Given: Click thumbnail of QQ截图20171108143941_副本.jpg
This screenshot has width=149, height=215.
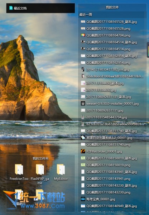Looking at the screenshot, I should (x=83, y=172).
